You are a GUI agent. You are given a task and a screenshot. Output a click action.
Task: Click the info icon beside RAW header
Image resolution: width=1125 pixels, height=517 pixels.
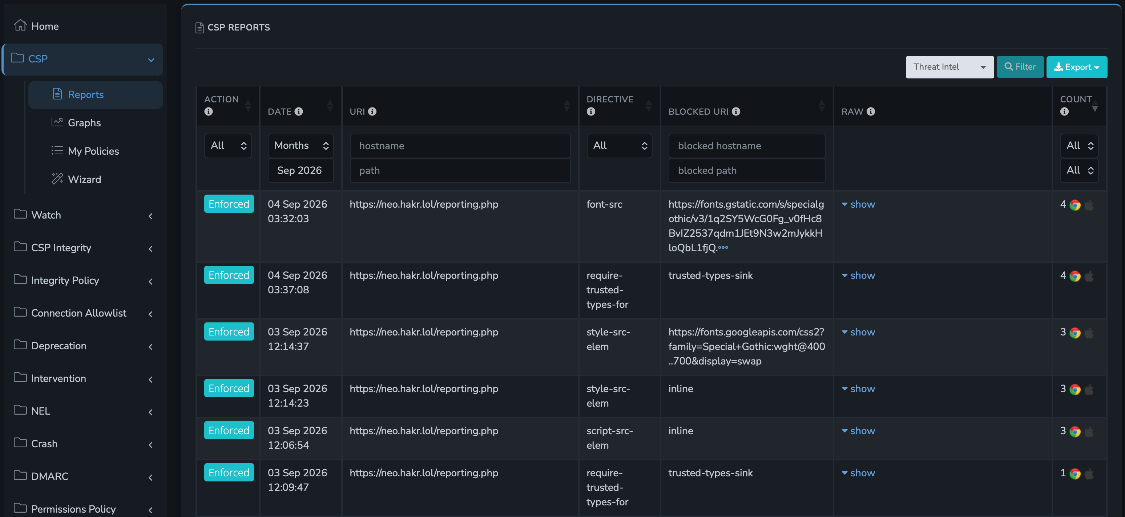[871, 112]
